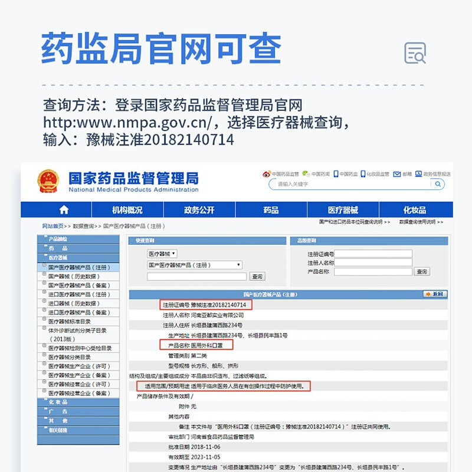The height and width of the screenshot is (472, 472).
Task: Click the WeChat 中国药闻 icon
Action: [306, 174]
